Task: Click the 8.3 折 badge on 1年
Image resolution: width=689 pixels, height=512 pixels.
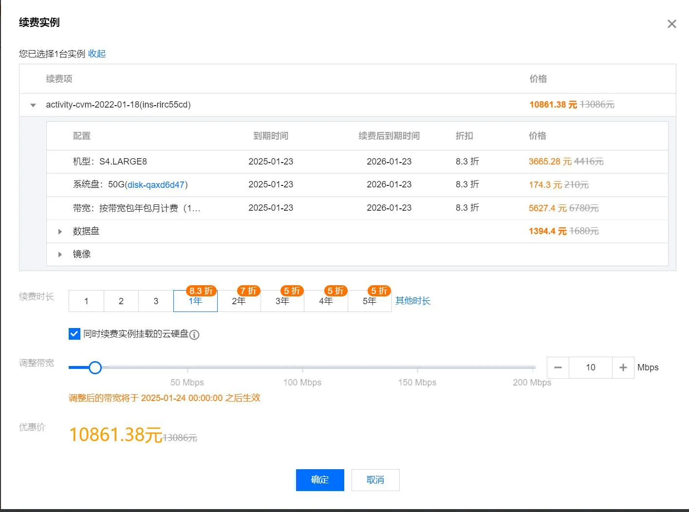Action: 202,291
